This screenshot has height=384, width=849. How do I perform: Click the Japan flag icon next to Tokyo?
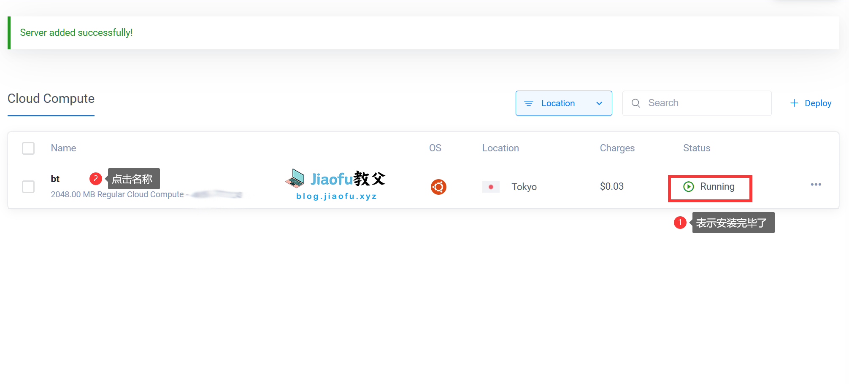pyautogui.click(x=491, y=187)
